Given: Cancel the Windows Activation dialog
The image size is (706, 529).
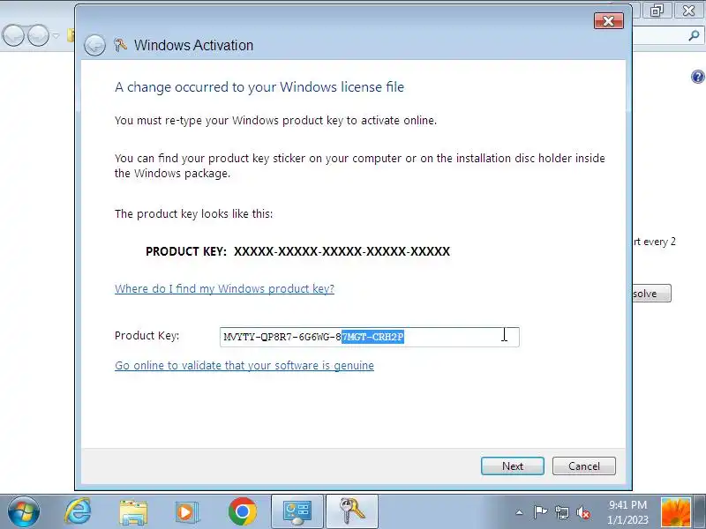Looking at the screenshot, I should tap(584, 466).
